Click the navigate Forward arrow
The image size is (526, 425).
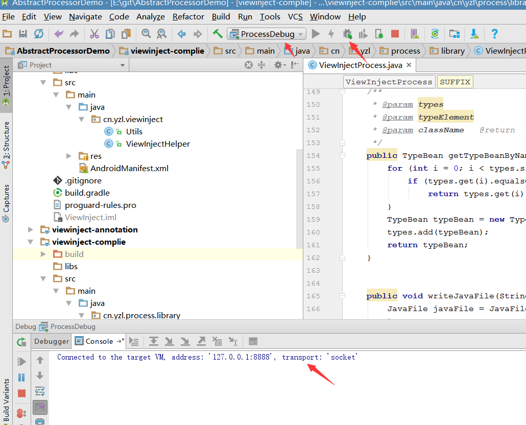click(198, 34)
